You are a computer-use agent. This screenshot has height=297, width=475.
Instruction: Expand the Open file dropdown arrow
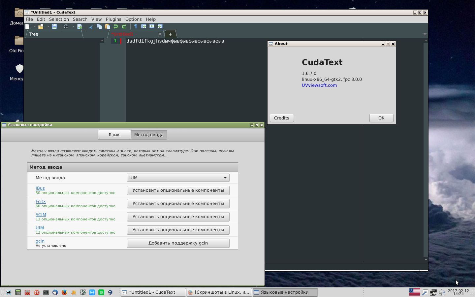48,26
